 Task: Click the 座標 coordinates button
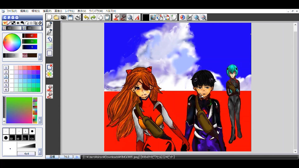(x=52, y=157)
